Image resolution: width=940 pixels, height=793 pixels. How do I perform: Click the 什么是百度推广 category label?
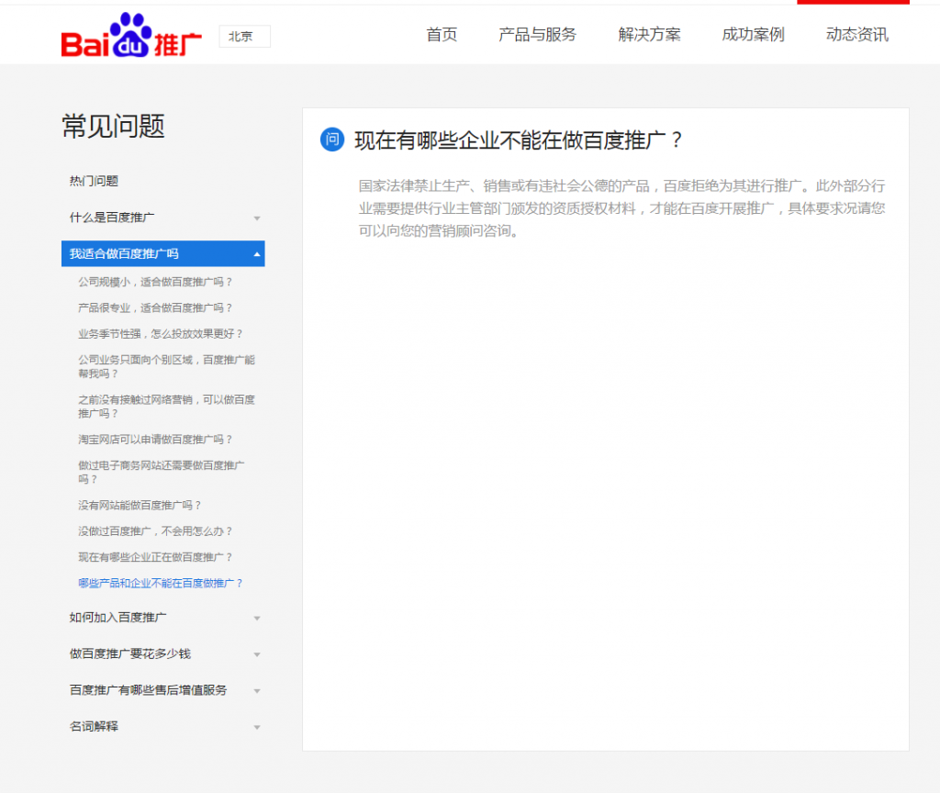(x=112, y=218)
